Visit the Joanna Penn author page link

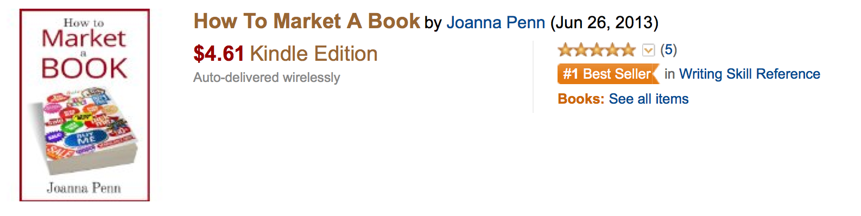pos(496,22)
